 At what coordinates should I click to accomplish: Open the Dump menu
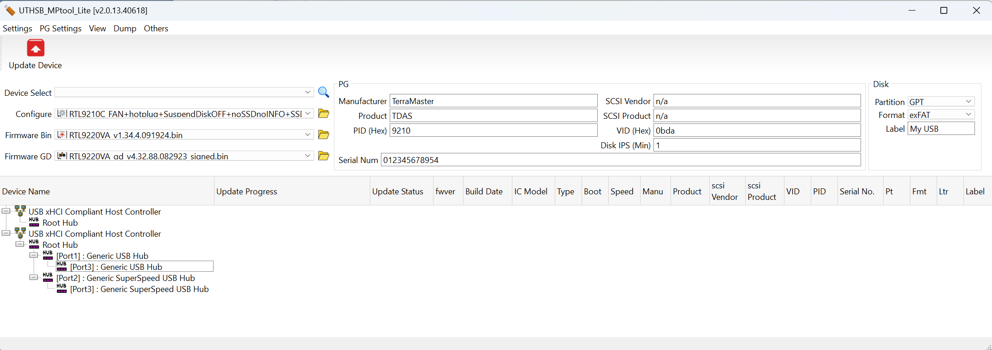pyautogui.click(x=125, y=29)
